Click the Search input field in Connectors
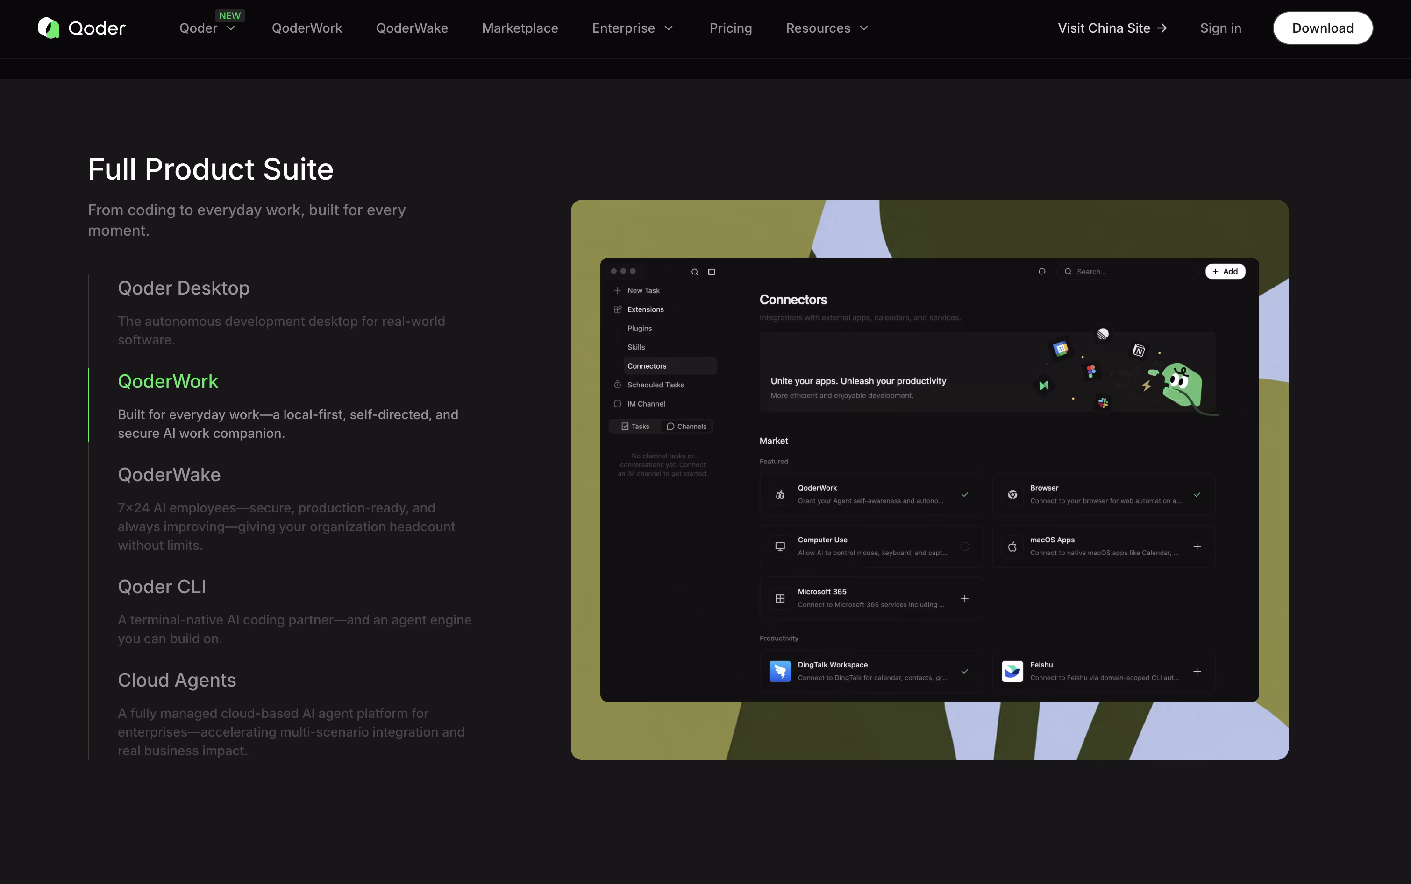Image resolution: width=1411 pixels, height=884 pixels. point(1128,271)
